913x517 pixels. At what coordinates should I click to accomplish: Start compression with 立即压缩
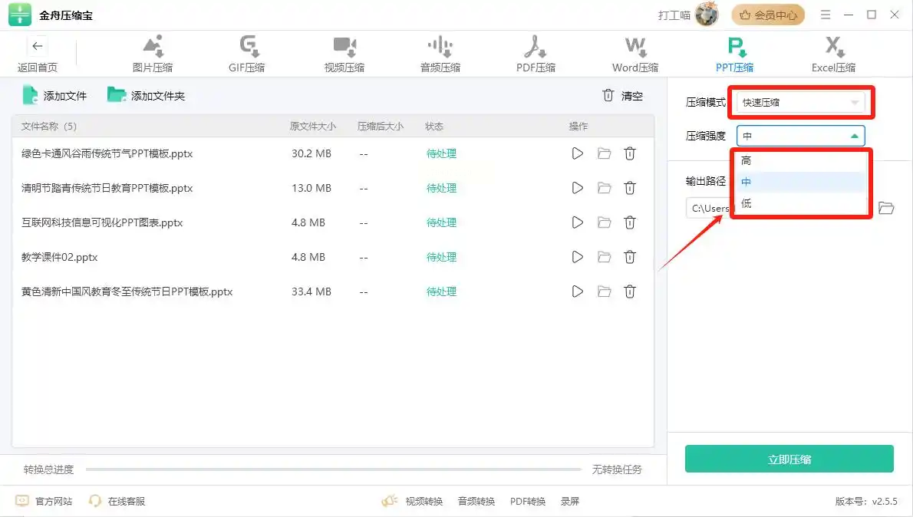pos(789,459)
